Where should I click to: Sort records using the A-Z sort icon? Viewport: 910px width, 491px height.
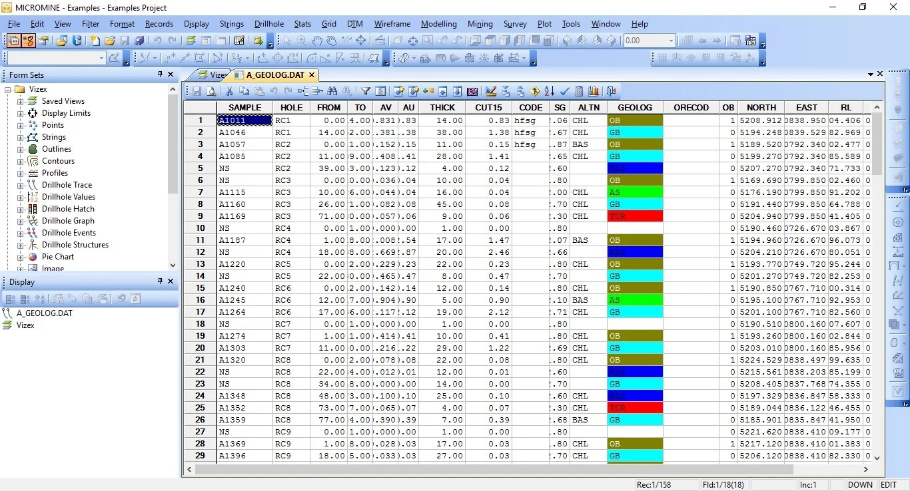tap(549, 91)
